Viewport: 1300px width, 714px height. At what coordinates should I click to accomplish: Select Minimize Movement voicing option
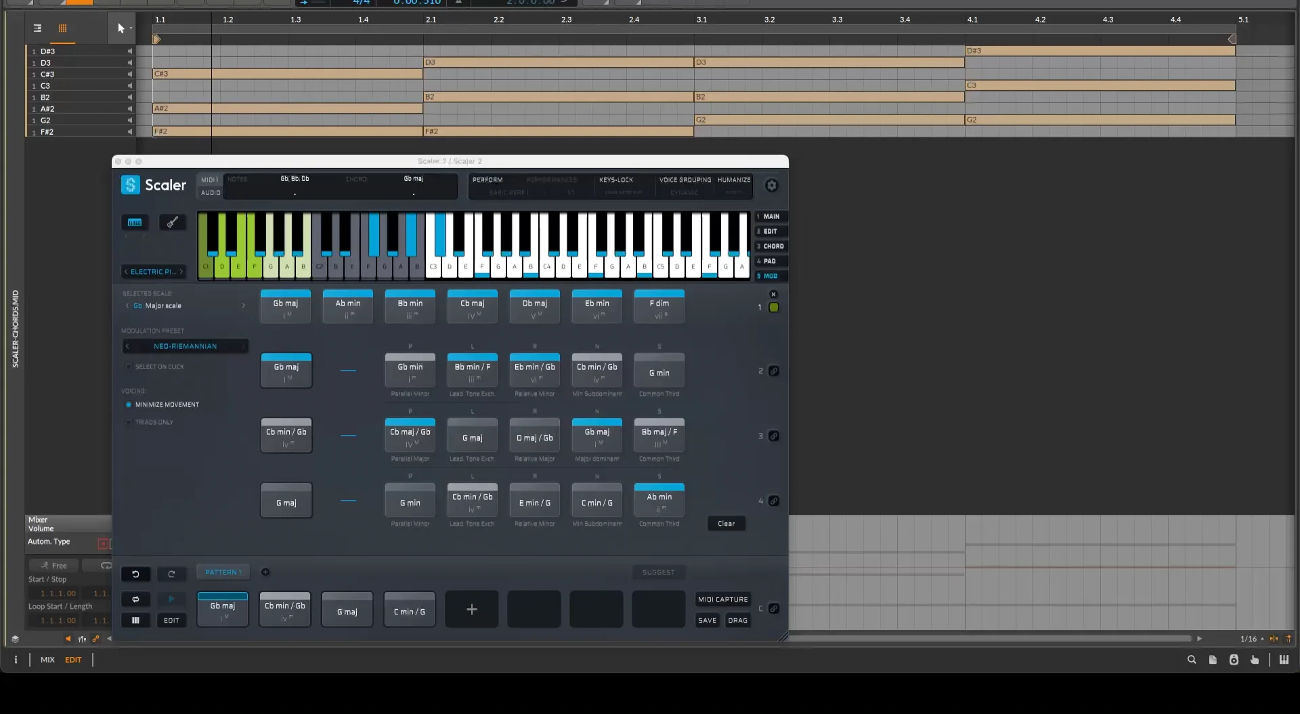(x=129, y=405)
